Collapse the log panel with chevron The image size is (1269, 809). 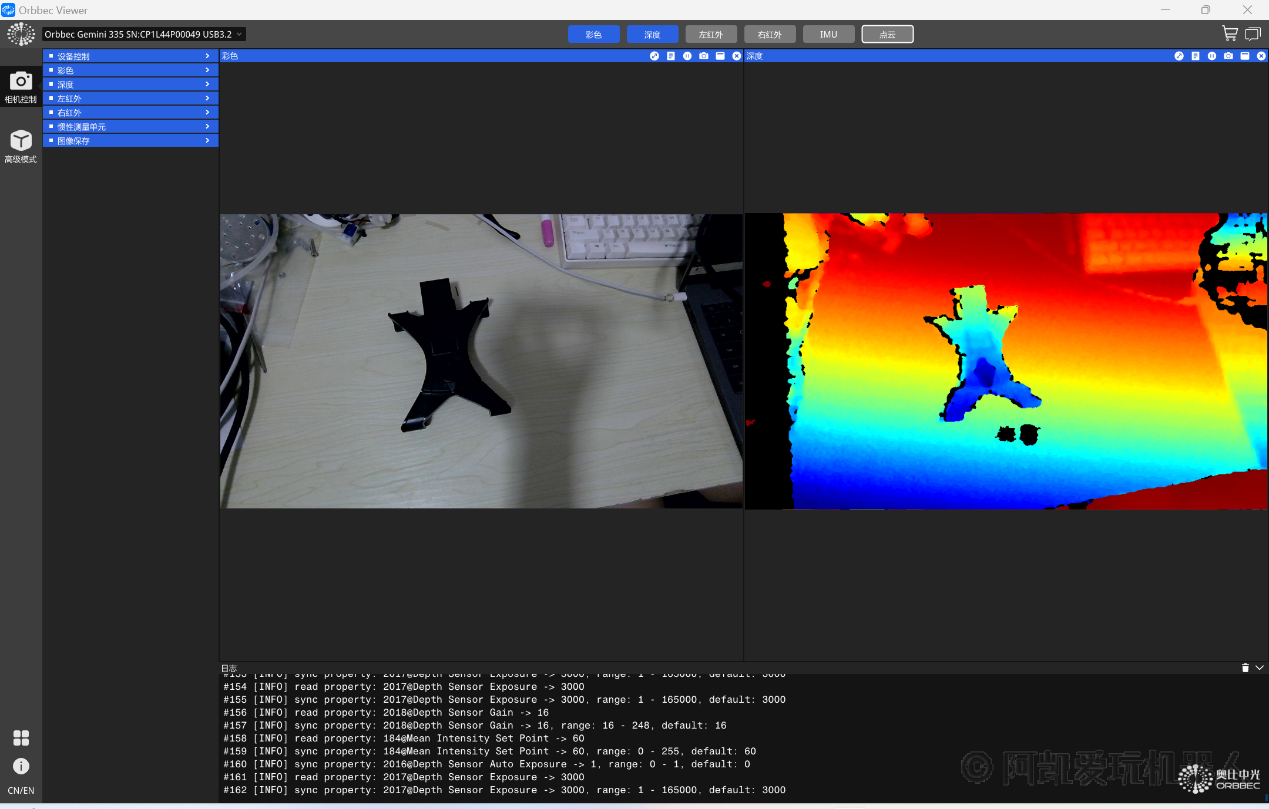tap(1260, 668)
